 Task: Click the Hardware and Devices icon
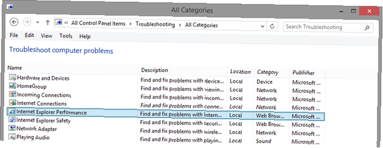(x=13, y=77)
